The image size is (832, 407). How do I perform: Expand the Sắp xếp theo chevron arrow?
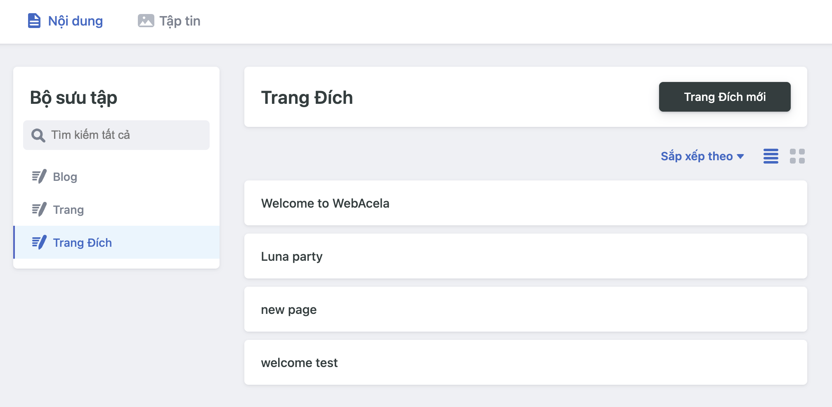tap(741, 157)
